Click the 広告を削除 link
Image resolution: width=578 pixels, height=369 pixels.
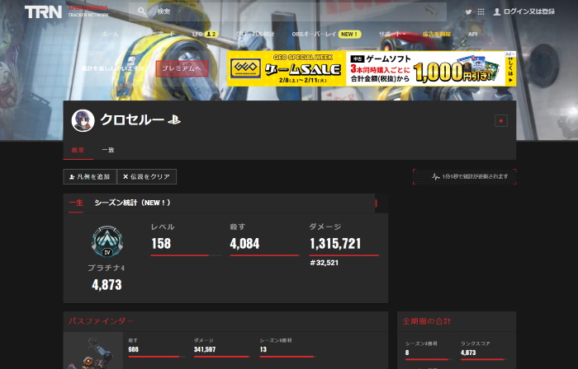437,34
